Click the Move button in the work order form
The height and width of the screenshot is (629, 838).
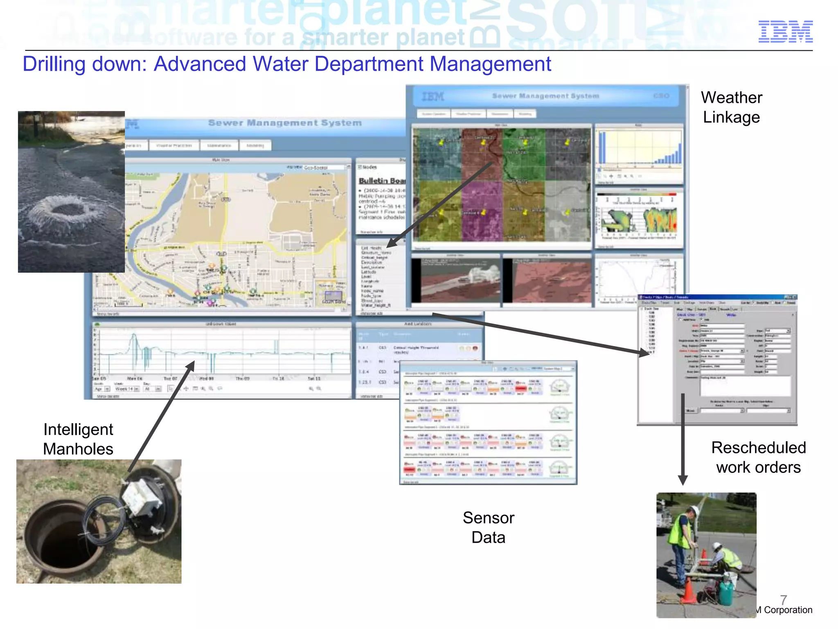[x=691, y=410]
